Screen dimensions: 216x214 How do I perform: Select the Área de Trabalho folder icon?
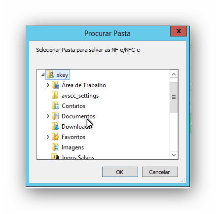click(55, 85)
